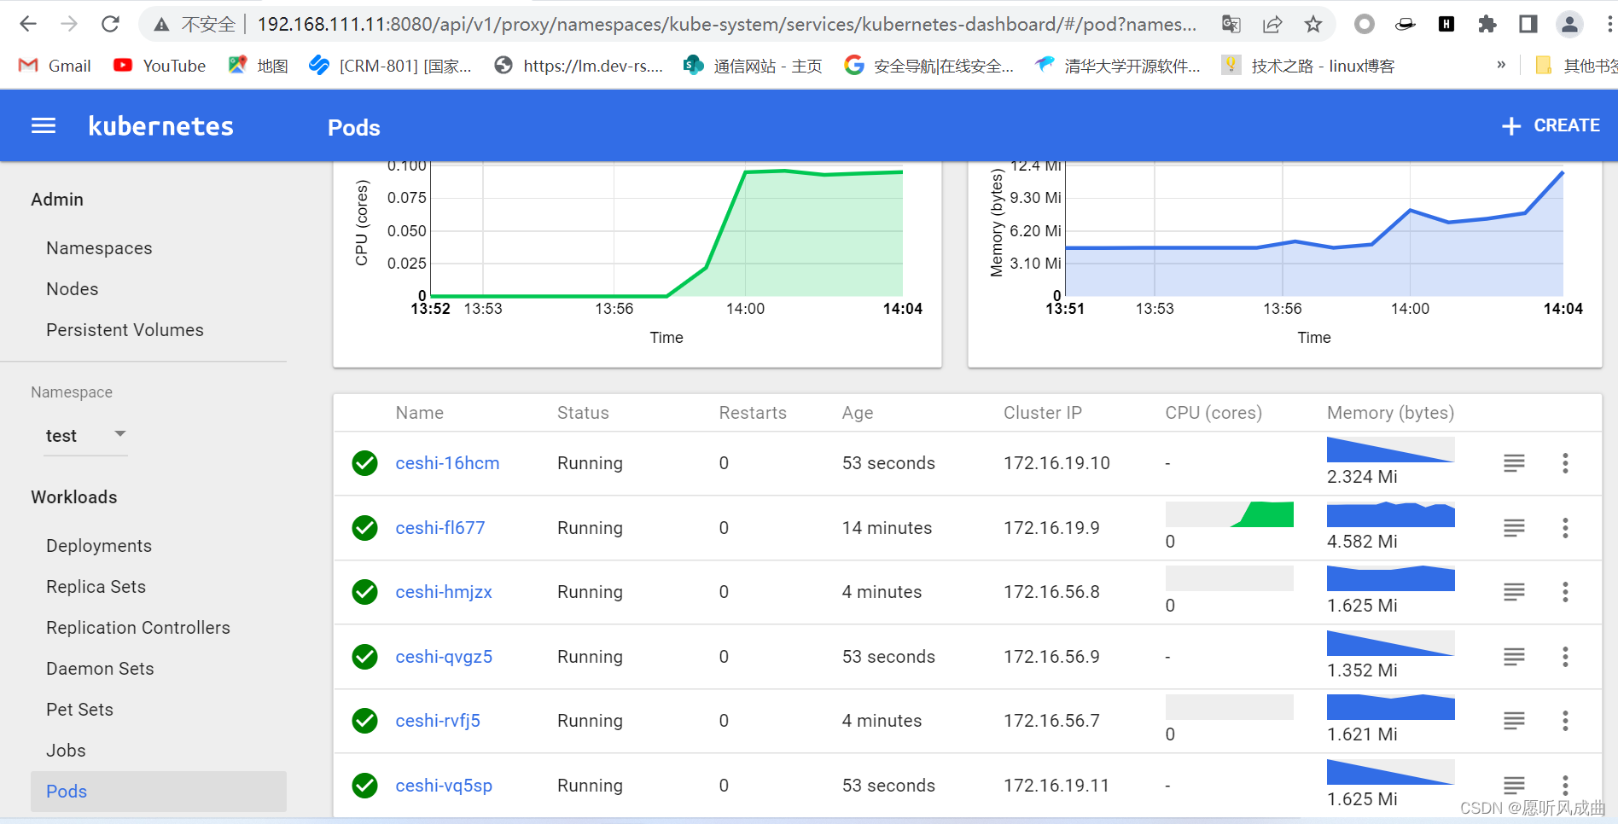The height and width of the screenshot is (824, 1618).
Task: Click the blue Memory usage chart
Action: click(1314, 230)
